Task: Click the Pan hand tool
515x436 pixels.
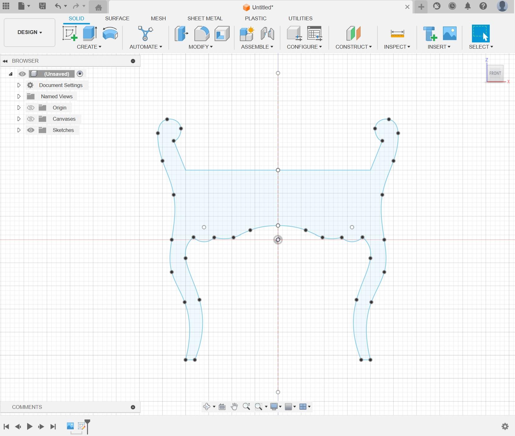Action: (234, 406)
